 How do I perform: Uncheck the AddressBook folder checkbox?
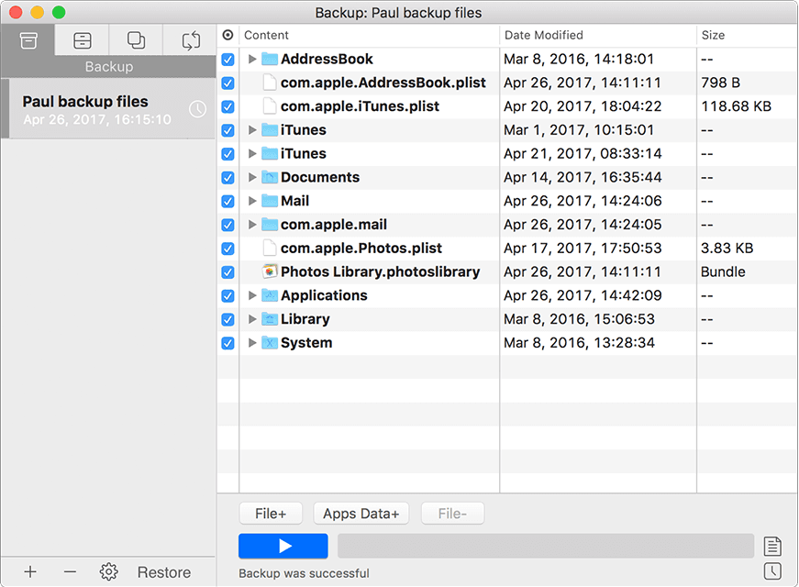[227, 58]
